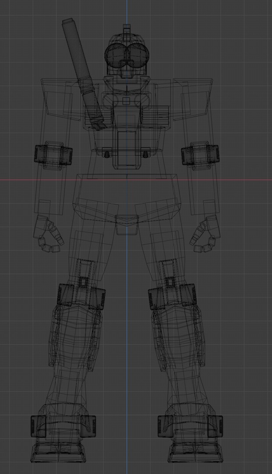Select the hand beside the cannon-side arm
272x474 pixels.
tap(49, 233)
